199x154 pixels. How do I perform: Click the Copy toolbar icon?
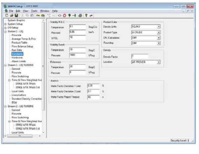pyautogui.click(x=27, y=15)
